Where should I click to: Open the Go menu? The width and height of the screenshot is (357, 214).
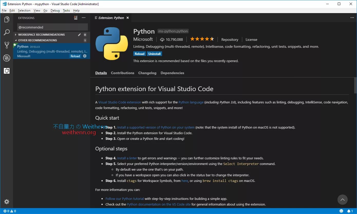(x=45, y=11)
